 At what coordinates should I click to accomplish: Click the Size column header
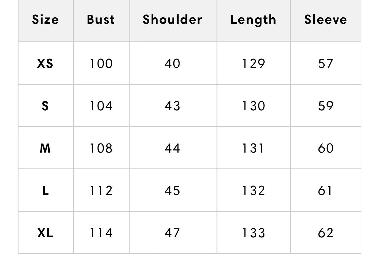[x=45, y=20]
